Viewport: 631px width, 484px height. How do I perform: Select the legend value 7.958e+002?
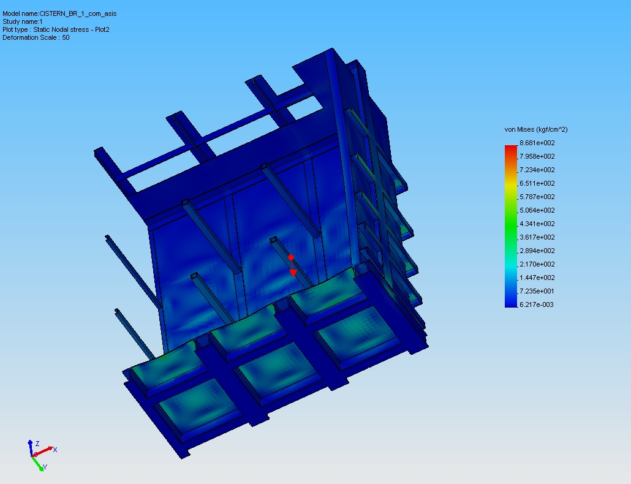(x=537, y=156)
